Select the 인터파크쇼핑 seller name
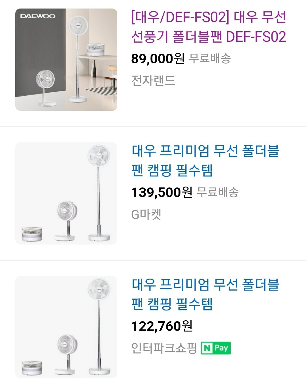 point(164,348)
